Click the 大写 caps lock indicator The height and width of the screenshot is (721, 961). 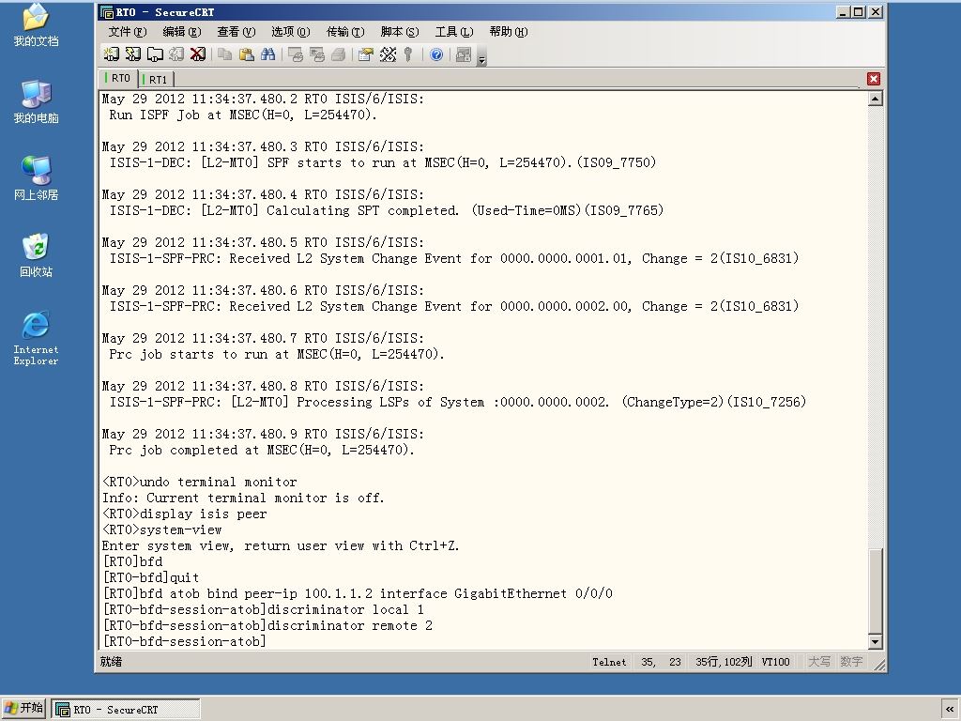click(x=819, y=662)
